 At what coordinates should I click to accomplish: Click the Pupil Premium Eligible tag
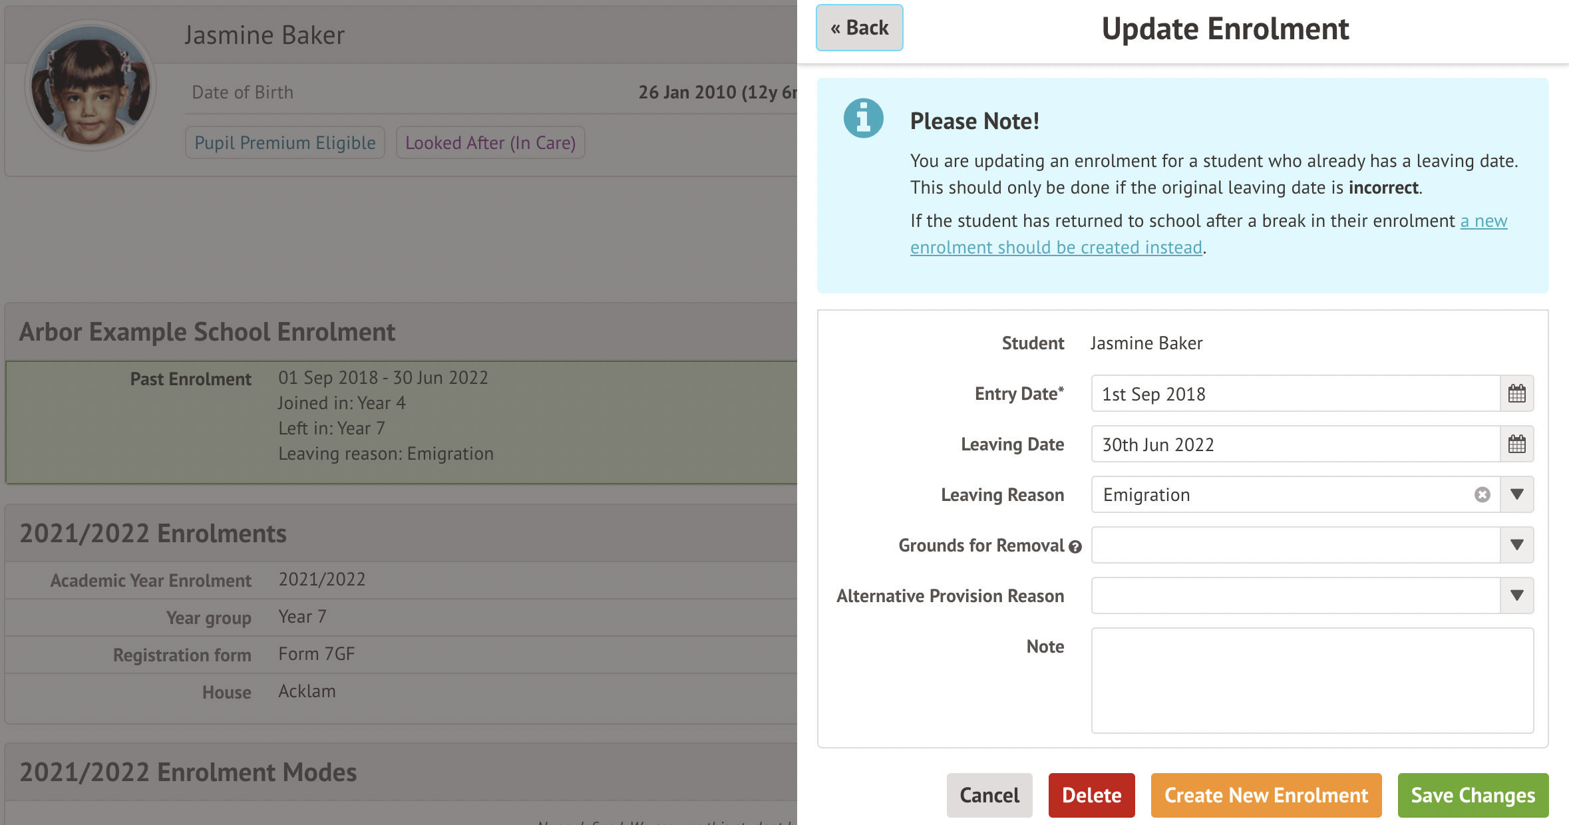click(285, 143)
